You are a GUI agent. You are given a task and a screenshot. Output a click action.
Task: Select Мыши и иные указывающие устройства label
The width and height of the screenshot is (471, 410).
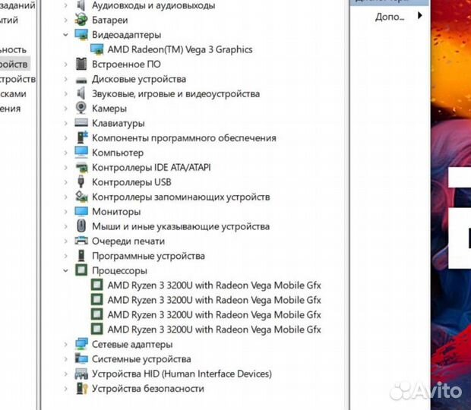pos(181,226)
